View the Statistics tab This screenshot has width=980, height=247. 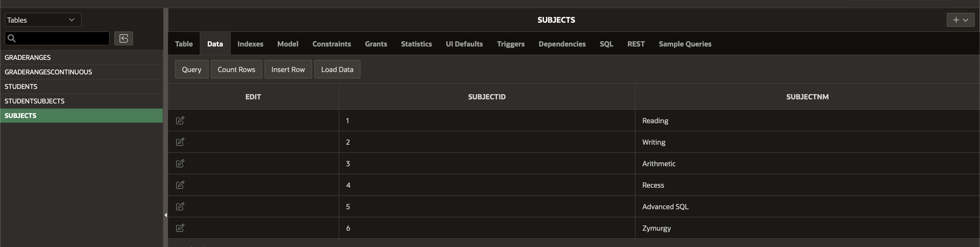click(x=416, y=44)
